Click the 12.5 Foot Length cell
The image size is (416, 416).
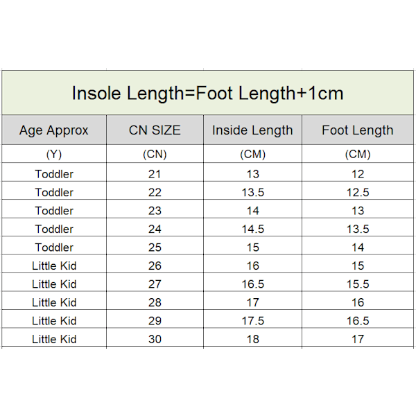tap(358, 192)
